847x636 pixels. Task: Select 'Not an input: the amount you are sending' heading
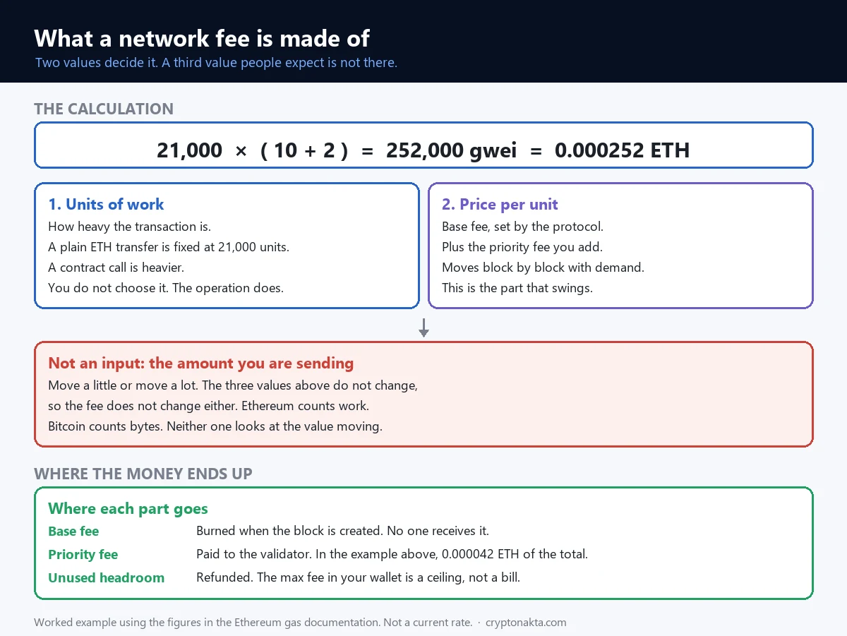coord(200,364)
